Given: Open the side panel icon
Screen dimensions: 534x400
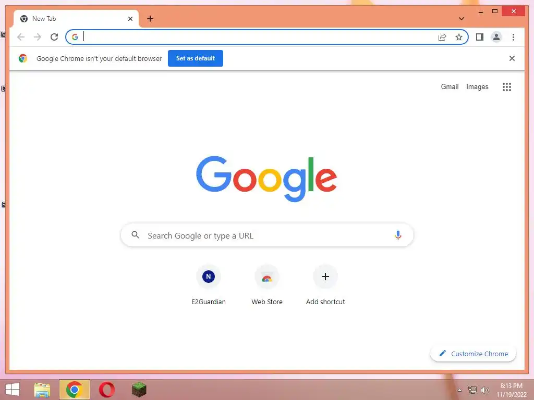Looking at the screenshot, I should click(480, 37).
